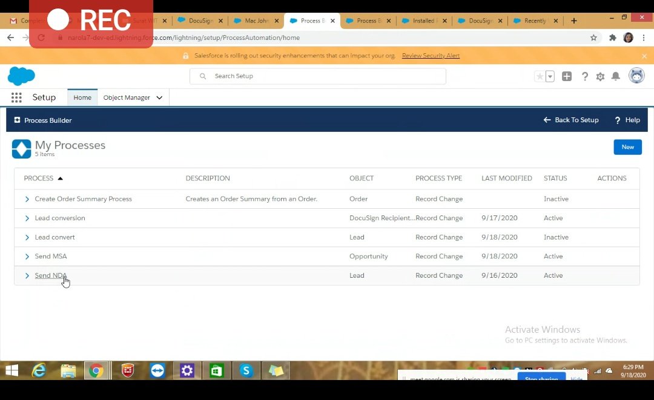The image size is (654, 400).
Task: Switch to the Installed browser tab
Action: click(x=423, y=21)
